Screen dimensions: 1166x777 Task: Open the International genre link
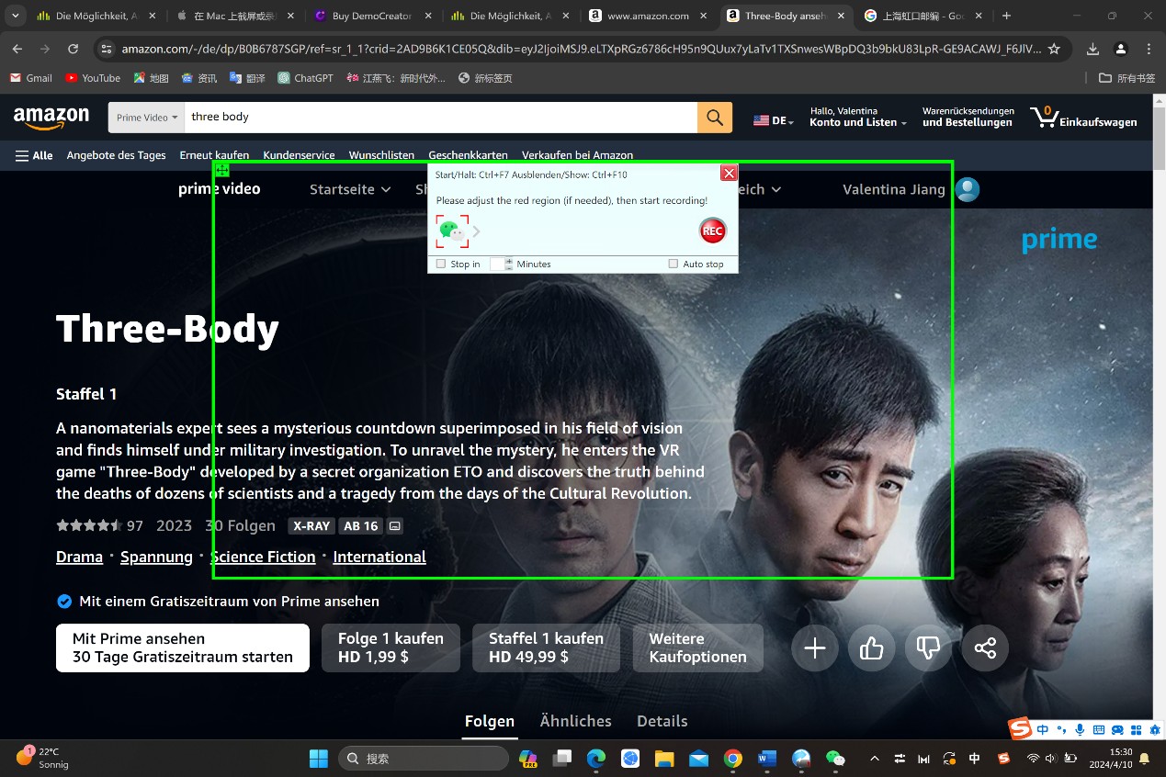pyautogui.click(x=379, y=557)
